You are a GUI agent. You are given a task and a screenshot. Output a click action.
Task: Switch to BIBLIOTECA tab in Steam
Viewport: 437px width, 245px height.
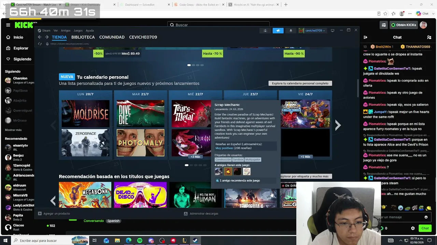click(x=83, y=37)
